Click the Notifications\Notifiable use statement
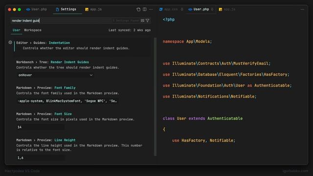This screenshot has width=313, height=176. point(210,96)
